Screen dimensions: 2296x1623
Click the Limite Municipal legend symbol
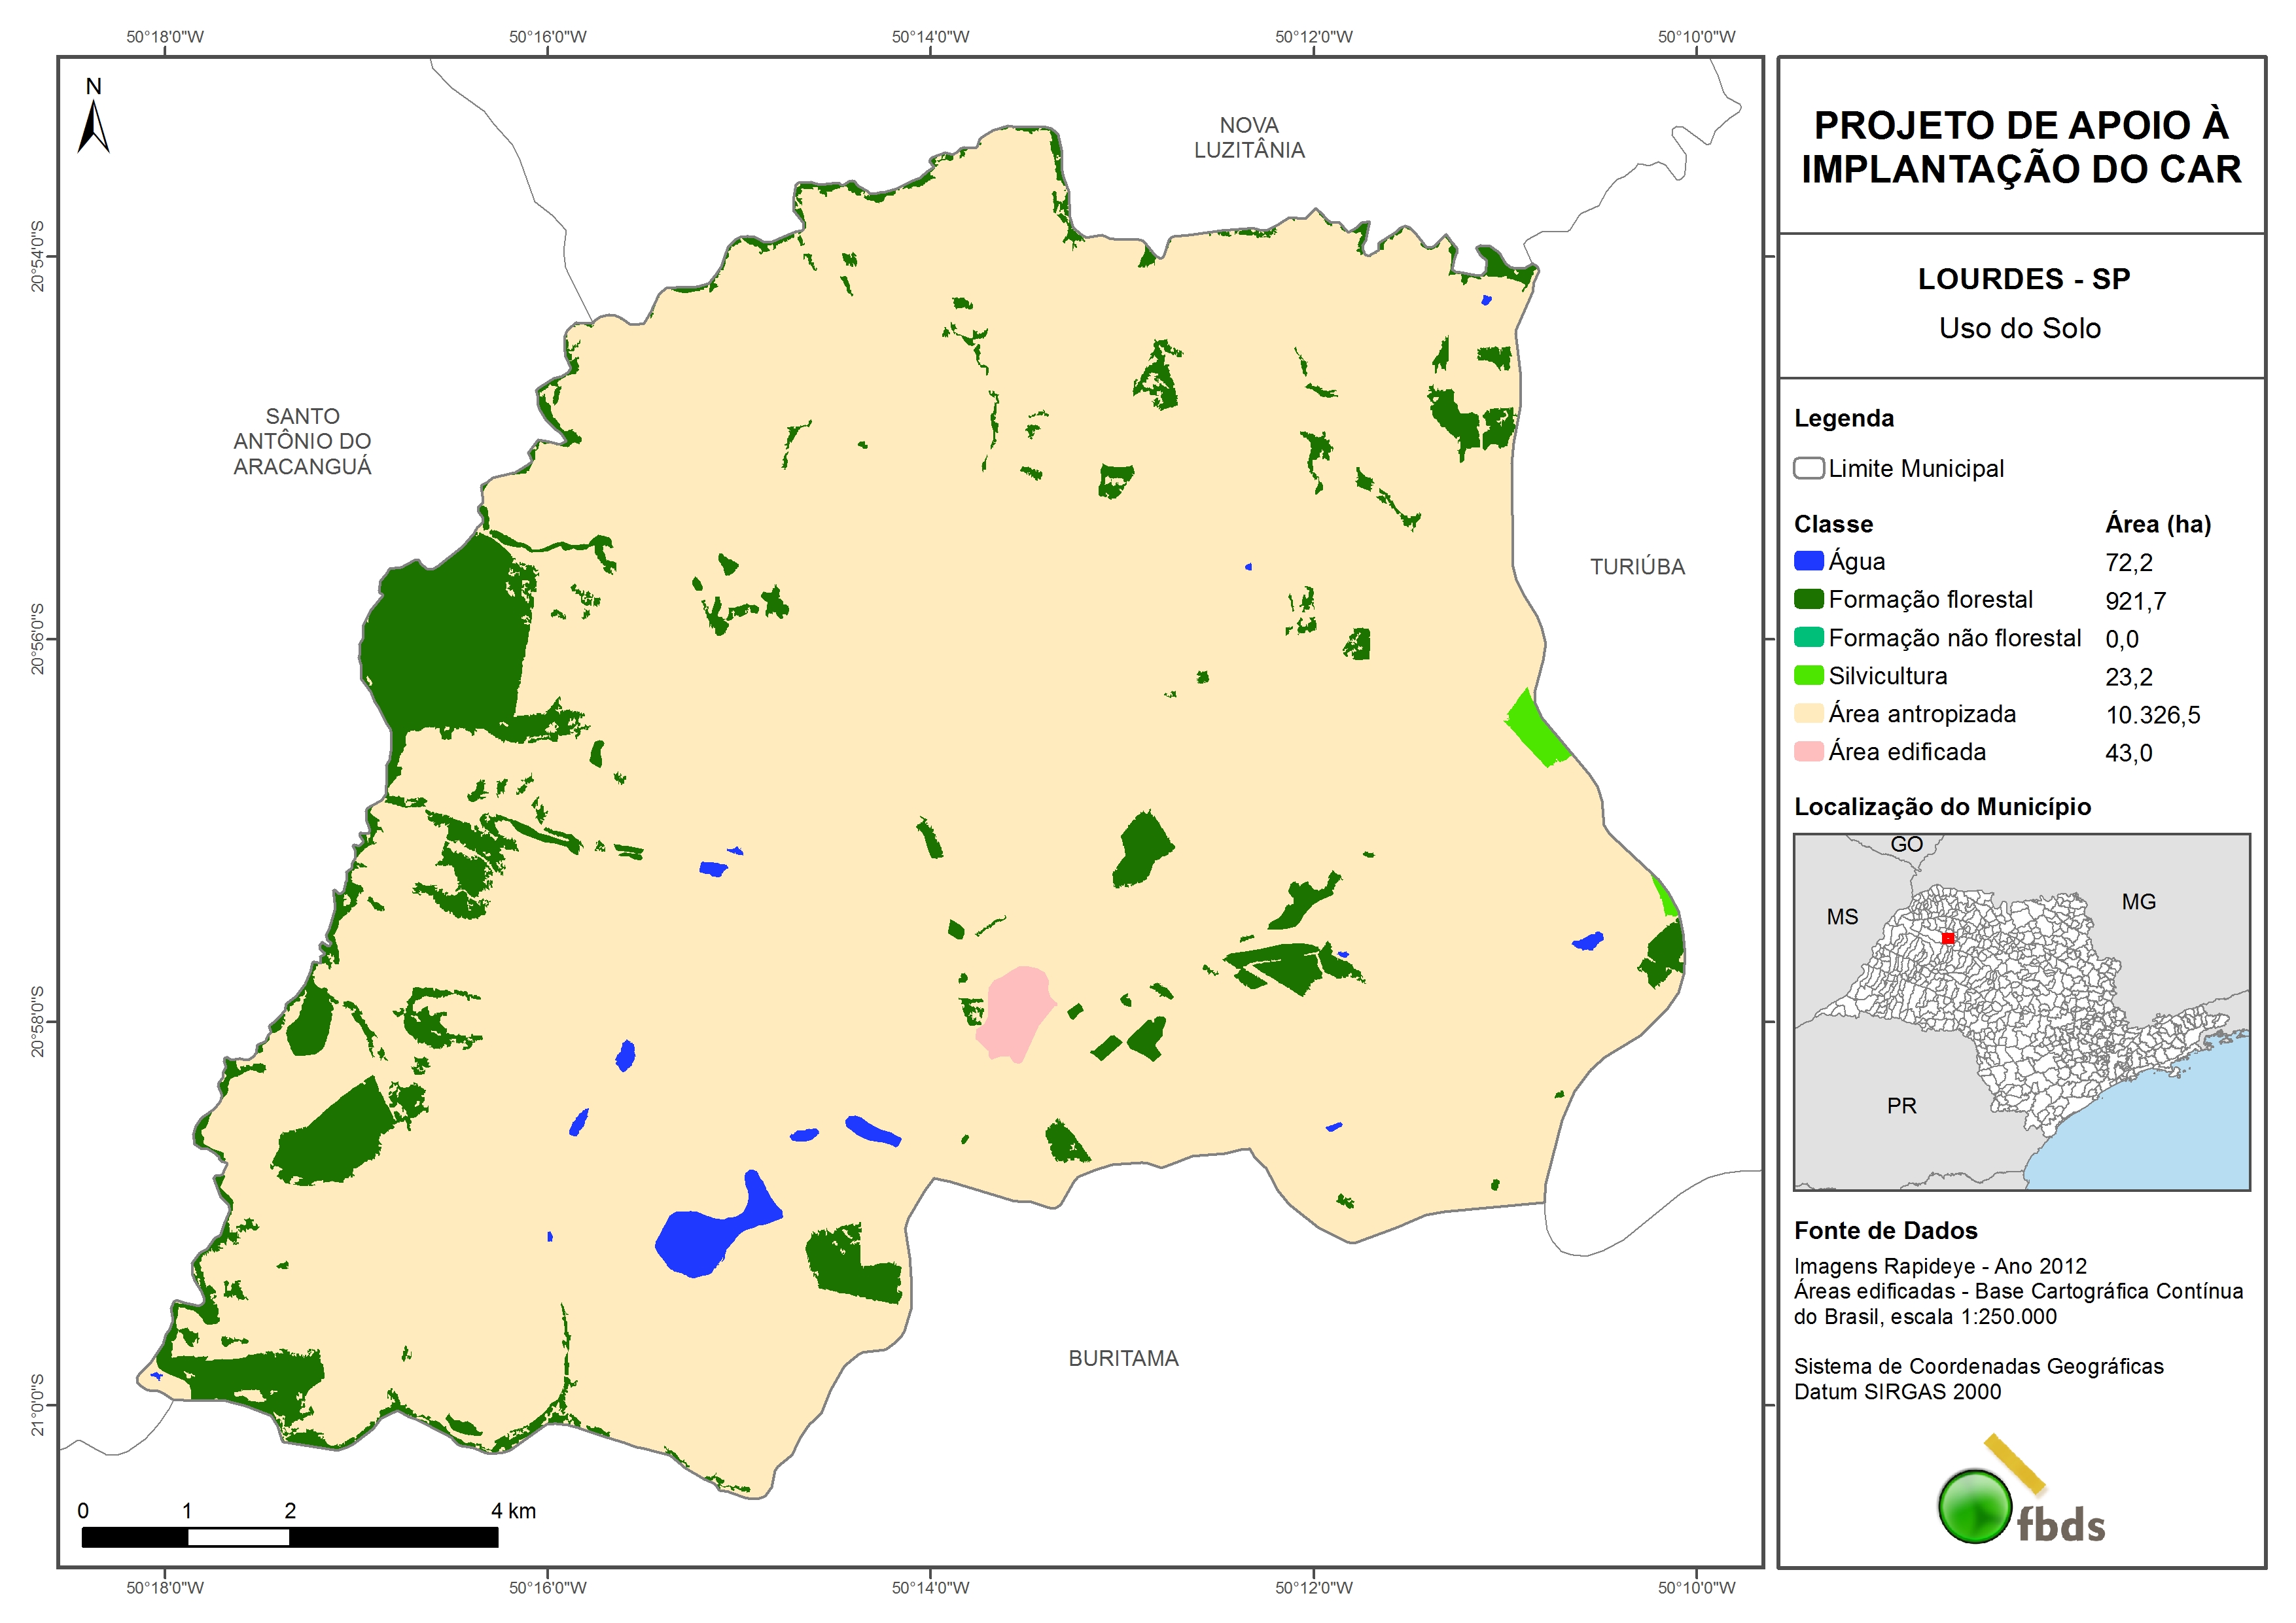pos(1808,468)
